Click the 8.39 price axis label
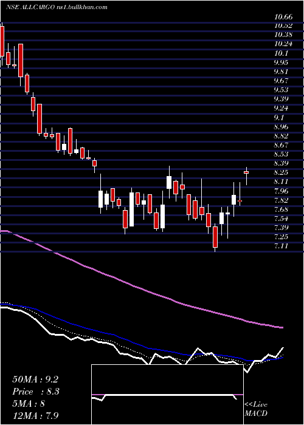This screenshot has width=304, height=425. 281,163
